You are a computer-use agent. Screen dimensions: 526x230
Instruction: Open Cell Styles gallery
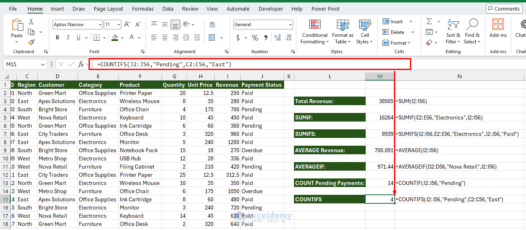coord(364,32)
